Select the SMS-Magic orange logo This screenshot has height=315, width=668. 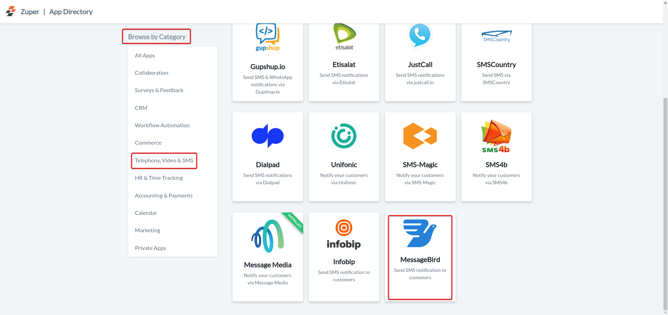click(x=420, y=136)
